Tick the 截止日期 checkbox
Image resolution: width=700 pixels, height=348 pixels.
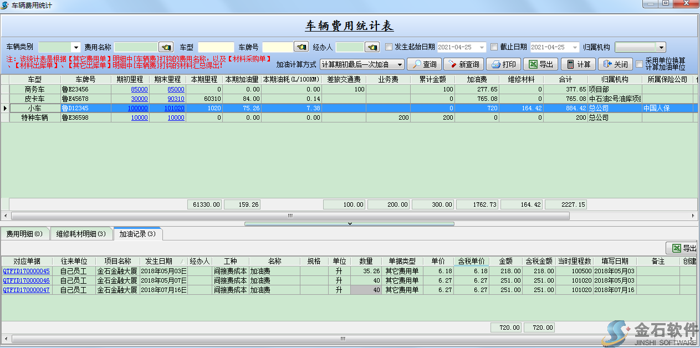click(494, 47)
